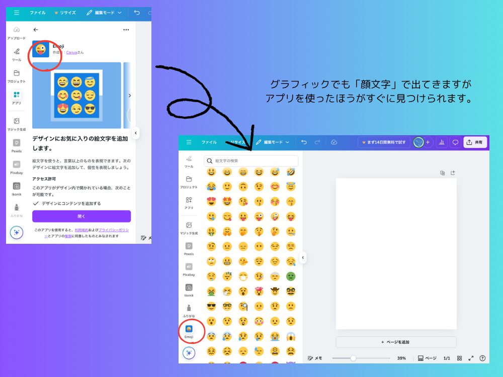Click the help question mark icon at bottom right
The width and height of the screenshot is (503, 377).
click(482, 358)
